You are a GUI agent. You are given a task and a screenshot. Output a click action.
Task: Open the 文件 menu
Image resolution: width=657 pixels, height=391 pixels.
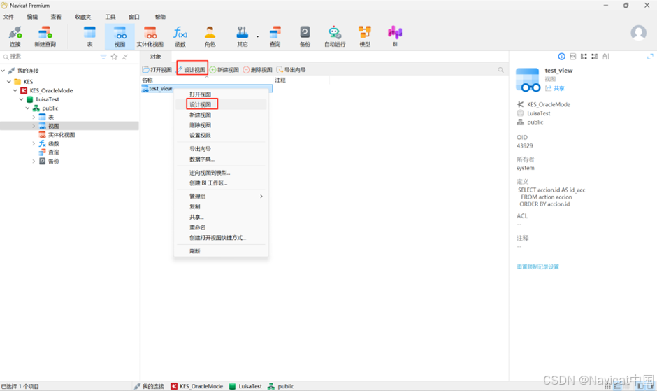(8, 17)
